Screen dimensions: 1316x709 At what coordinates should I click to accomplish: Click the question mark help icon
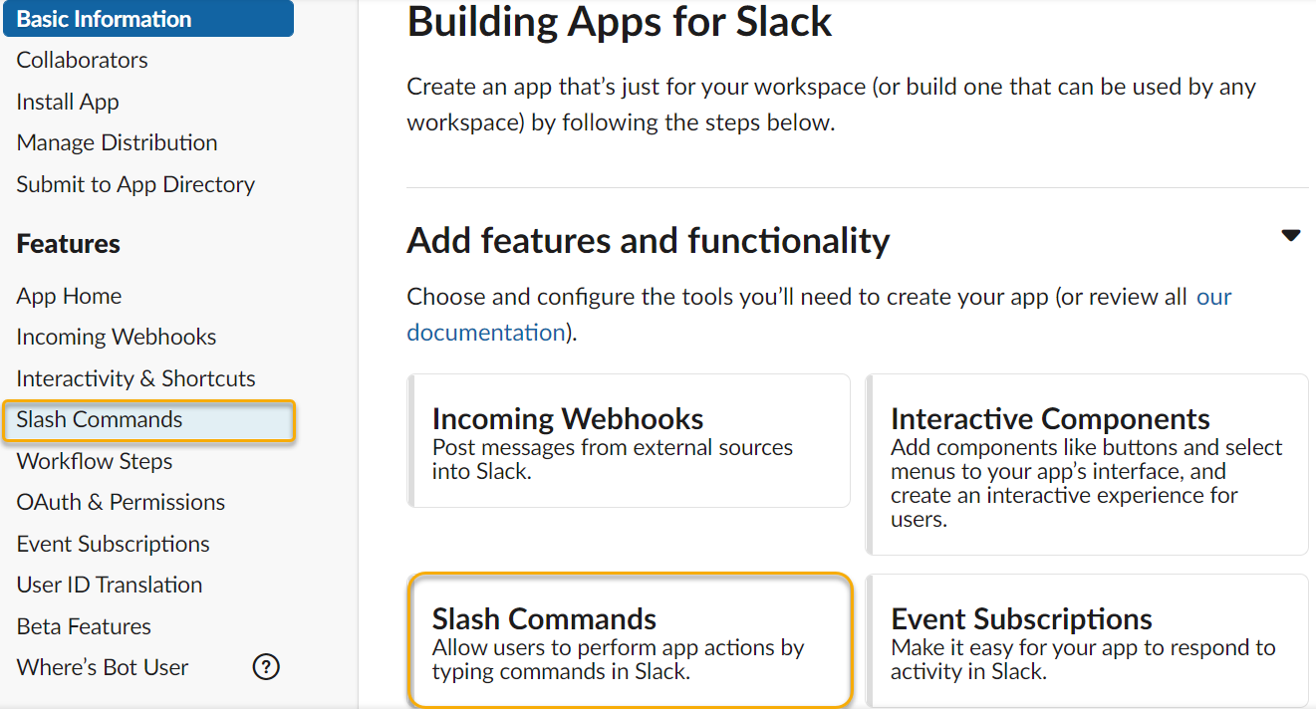[x=266, y=667]
